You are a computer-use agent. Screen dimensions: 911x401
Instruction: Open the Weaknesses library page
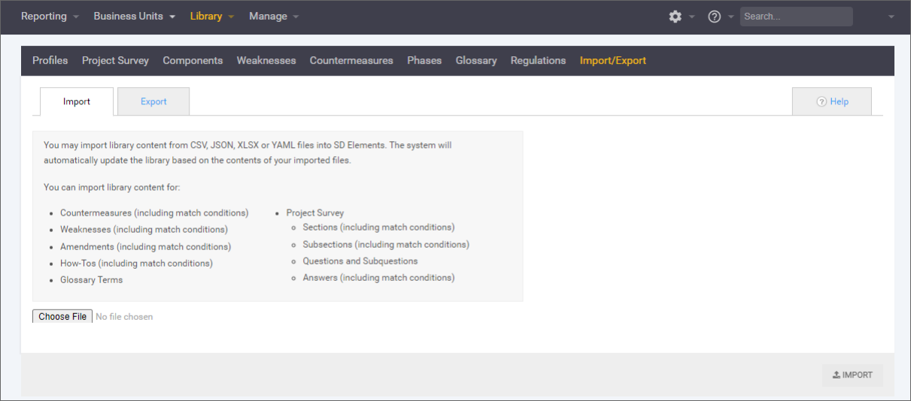pos(266,61)
